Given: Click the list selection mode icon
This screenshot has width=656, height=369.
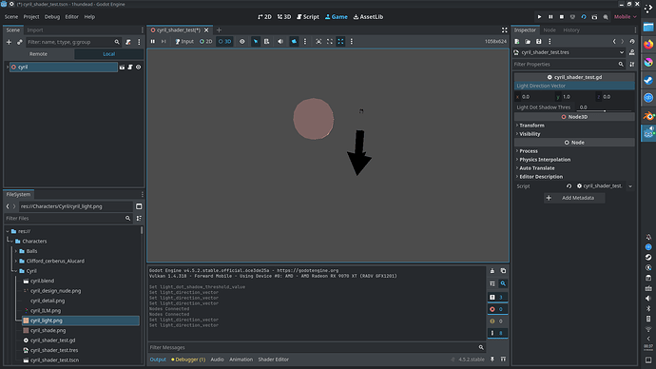Looking at the screenshot, I should tap(266, 42).
